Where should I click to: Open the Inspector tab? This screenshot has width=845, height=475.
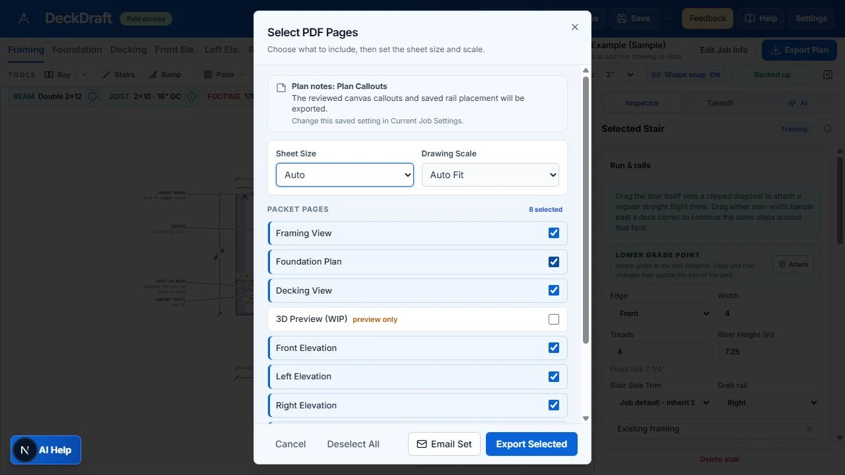[x=642, y=103]
